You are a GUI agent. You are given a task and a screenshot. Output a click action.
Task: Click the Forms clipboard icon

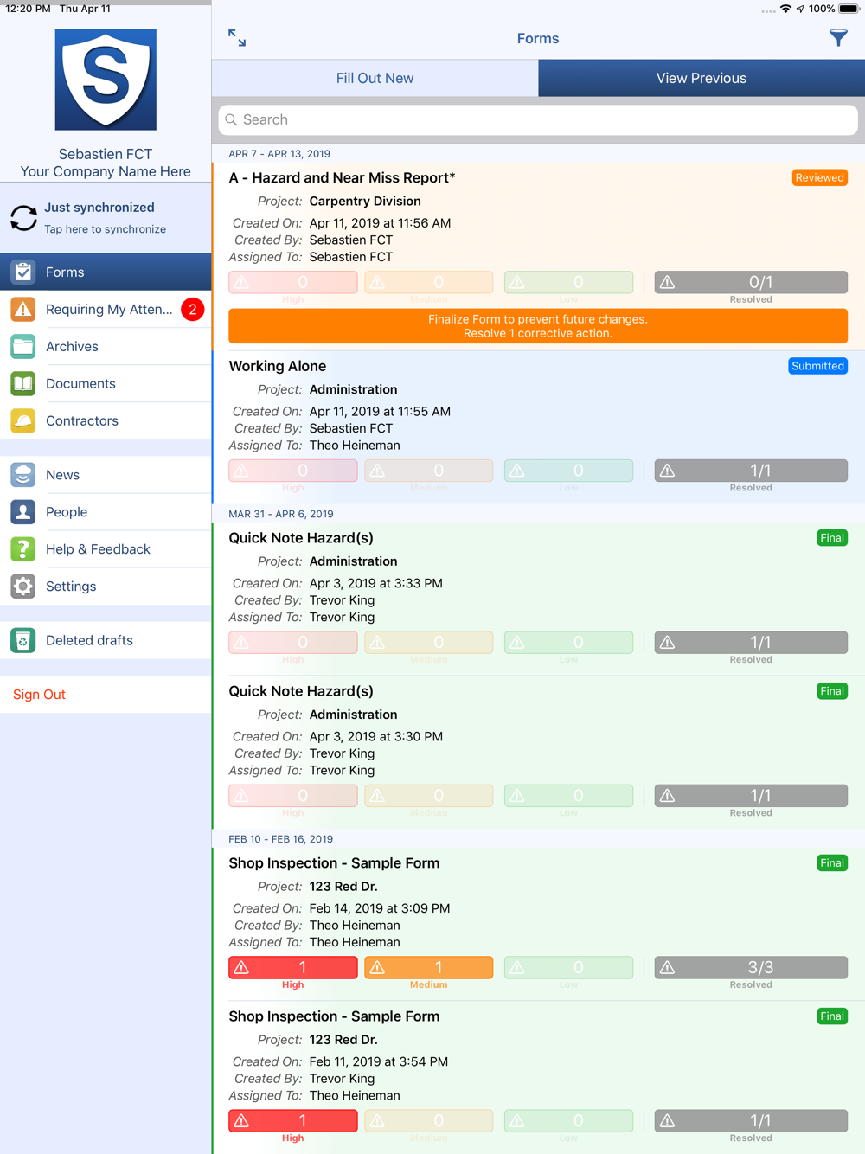tap(23, 272)
